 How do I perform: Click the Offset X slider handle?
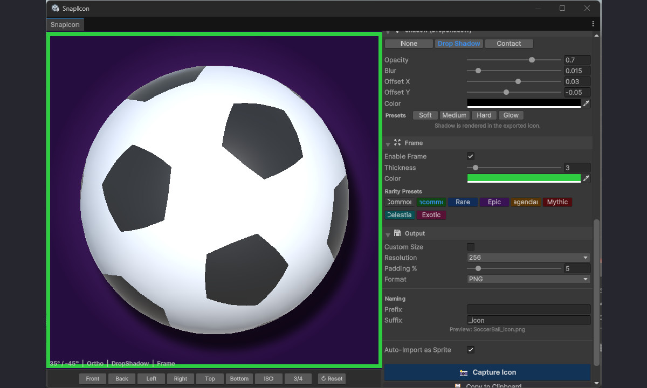518,81
